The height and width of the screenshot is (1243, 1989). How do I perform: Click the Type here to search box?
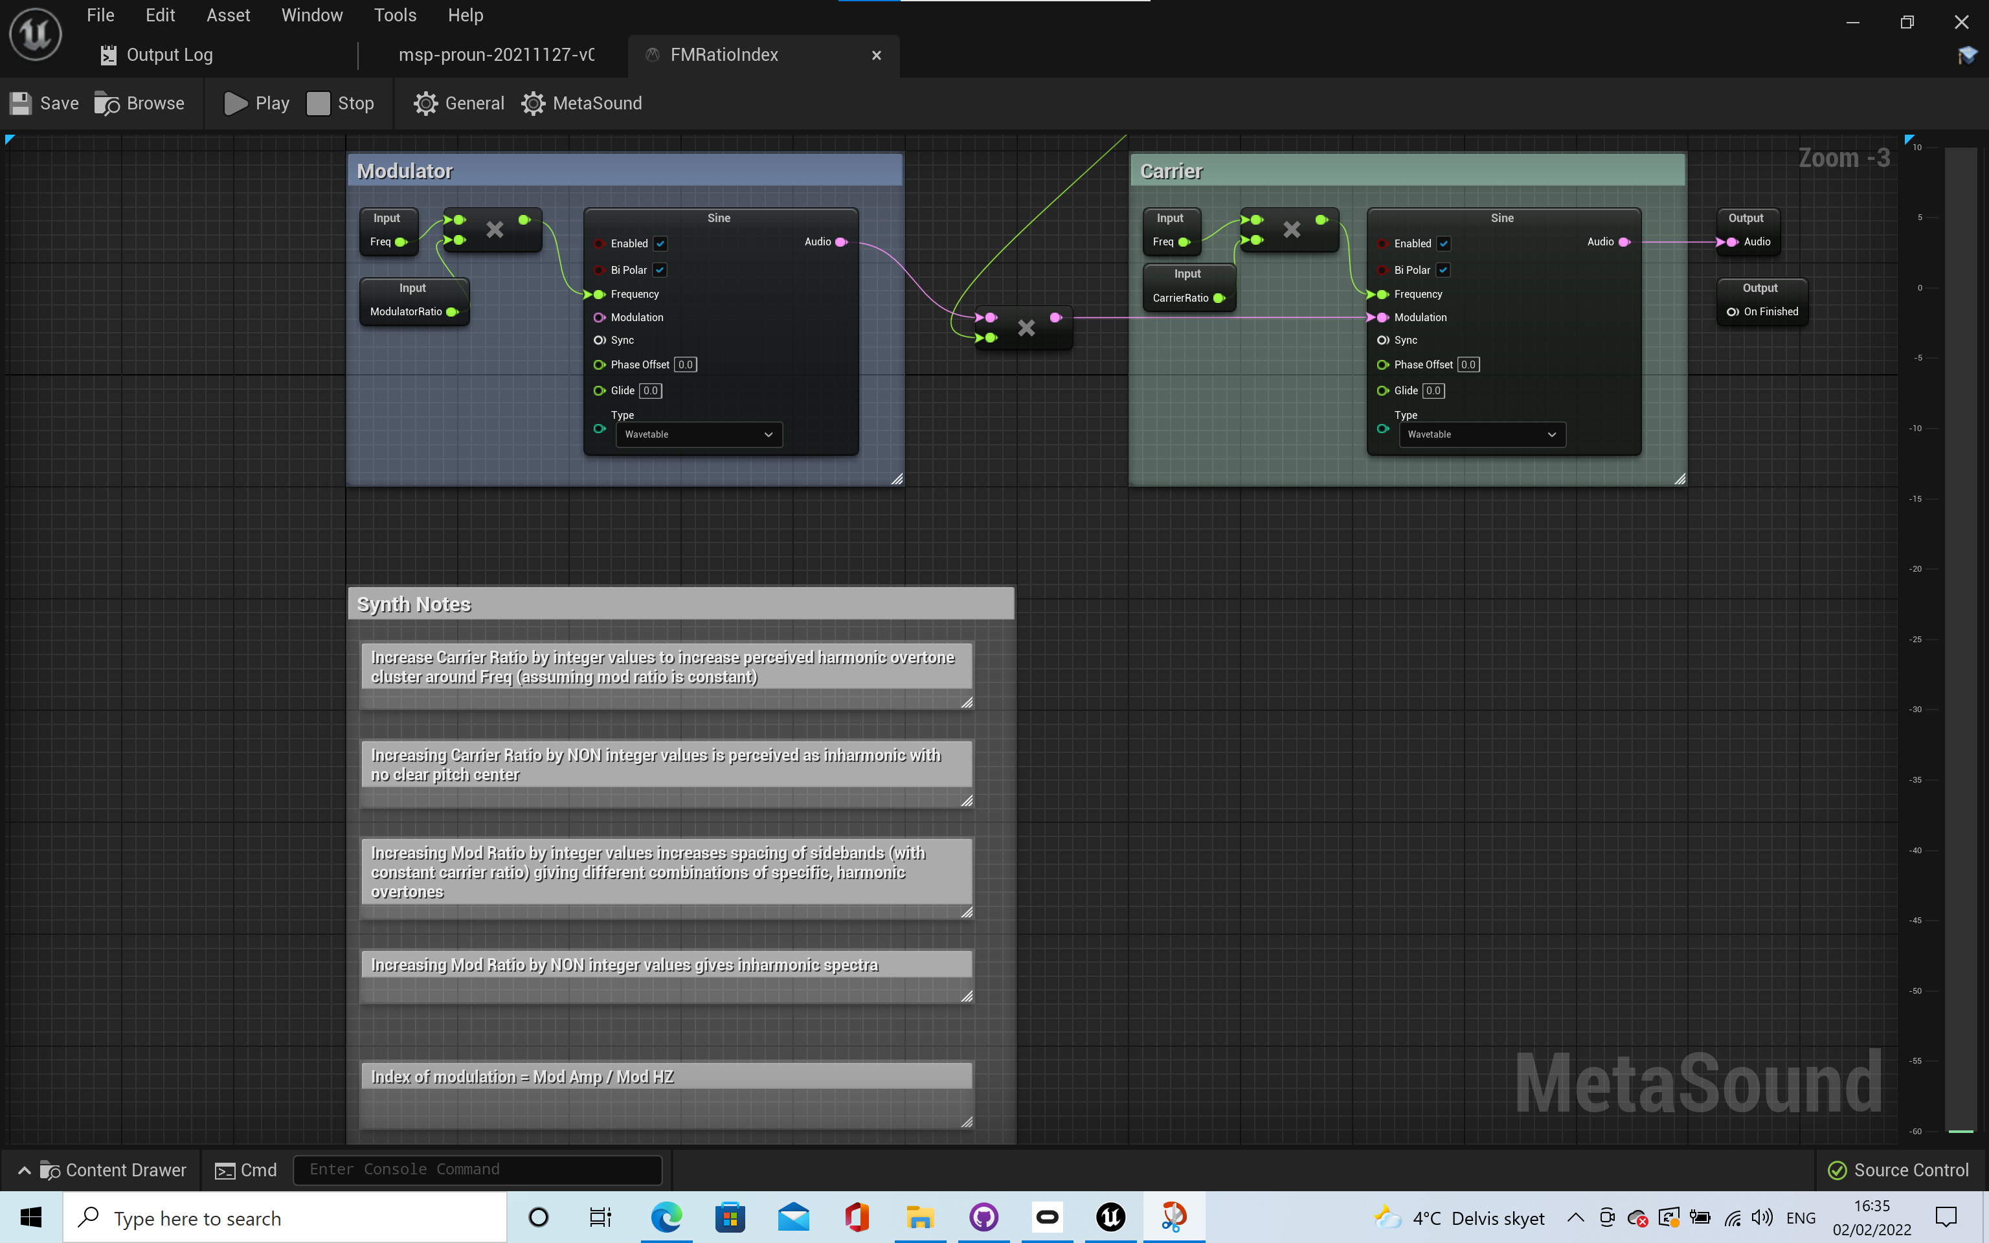[x=285, y=1218]
